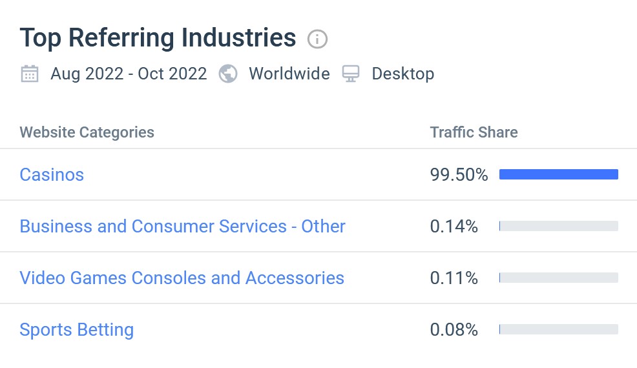The height and width of the screenshot is (368, 637).
Task: Click the Casinos traffic share bar
Action: (558, 174)
